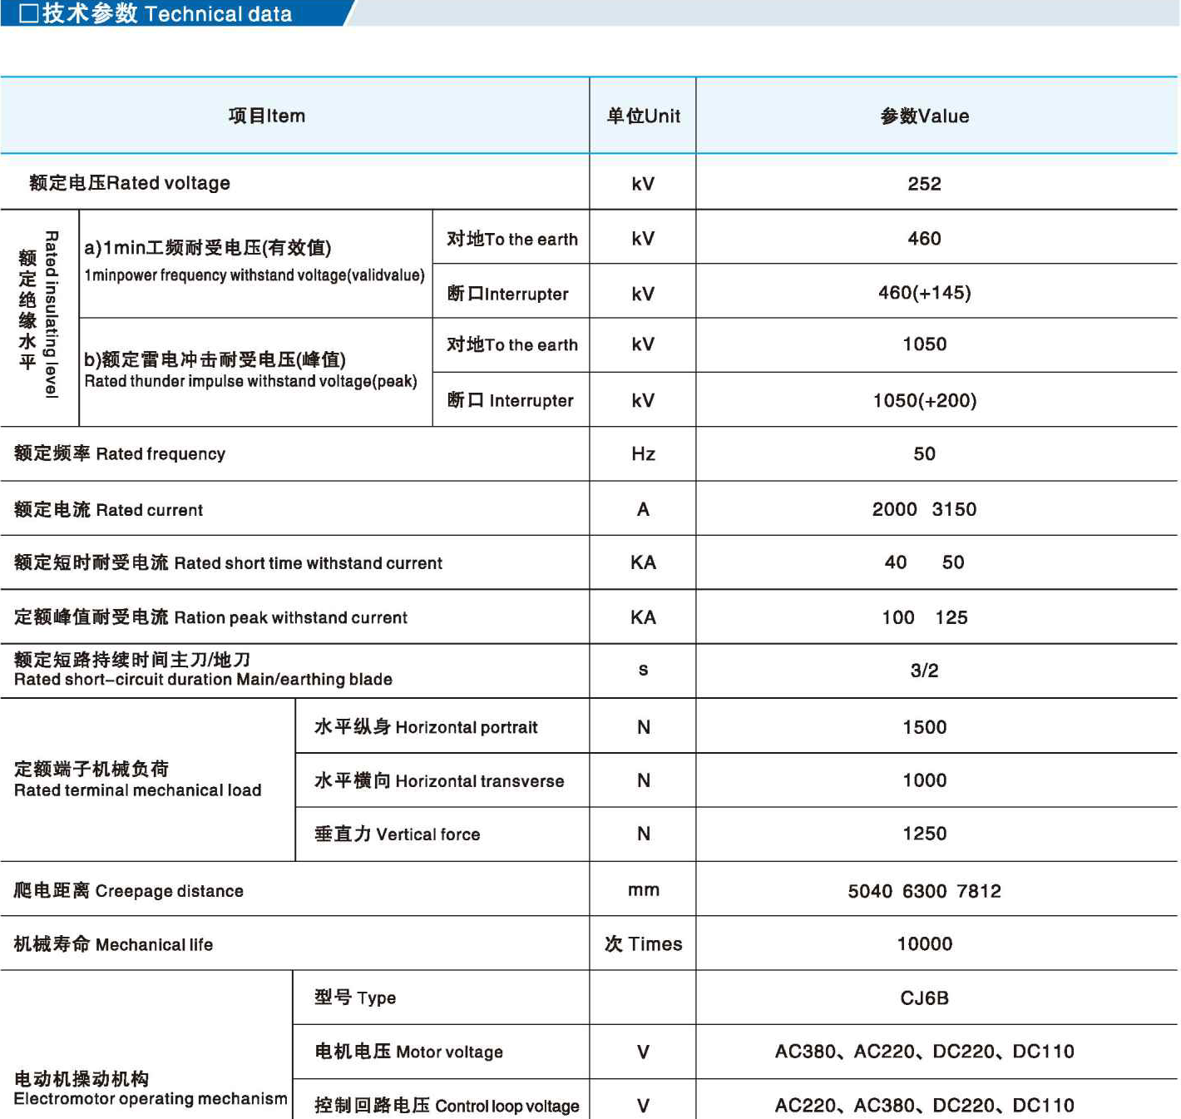Click the value 1250 cell
1181x1119 pixels.
(925, 834)
